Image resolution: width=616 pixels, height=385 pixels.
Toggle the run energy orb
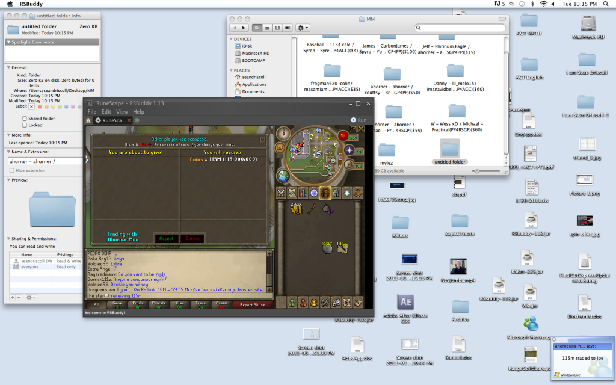[350, 165]
